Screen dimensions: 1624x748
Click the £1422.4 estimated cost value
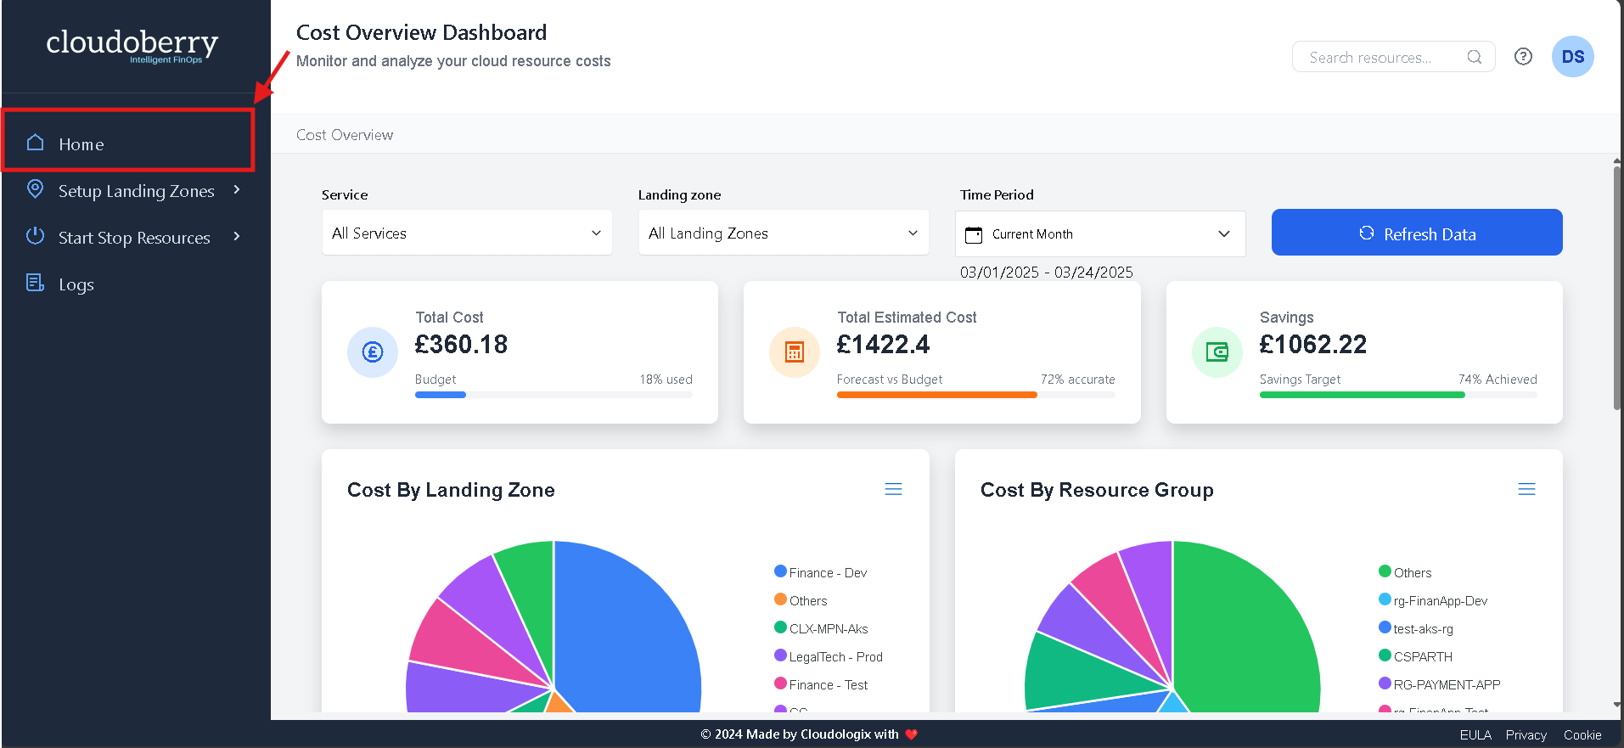pyautogui.click(x=883, y=344)
